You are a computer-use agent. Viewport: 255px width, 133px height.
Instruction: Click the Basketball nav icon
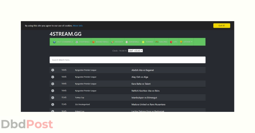point(93,42)
